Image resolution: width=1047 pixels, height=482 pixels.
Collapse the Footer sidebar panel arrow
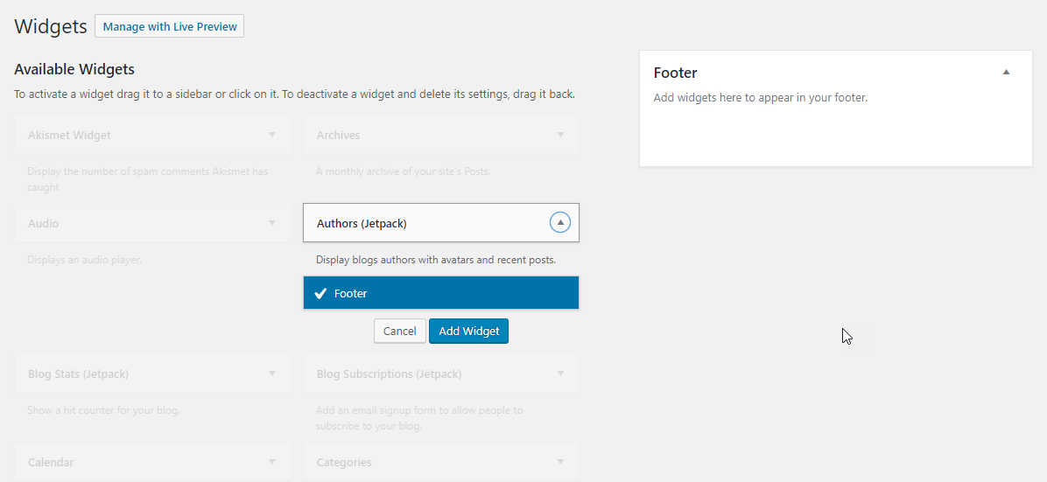1006,73
